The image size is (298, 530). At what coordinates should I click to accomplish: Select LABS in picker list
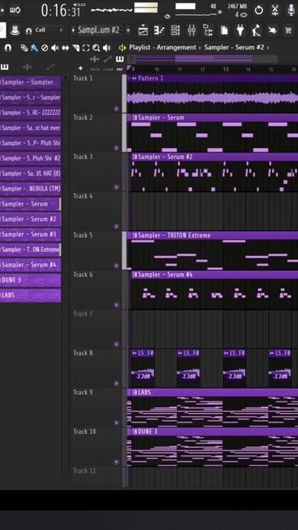(31, 295)
